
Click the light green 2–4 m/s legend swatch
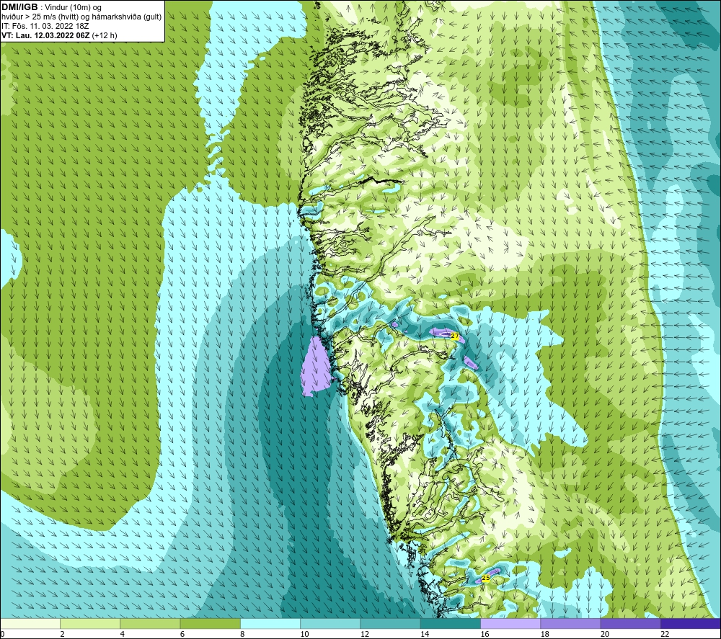tap(90, 624)
